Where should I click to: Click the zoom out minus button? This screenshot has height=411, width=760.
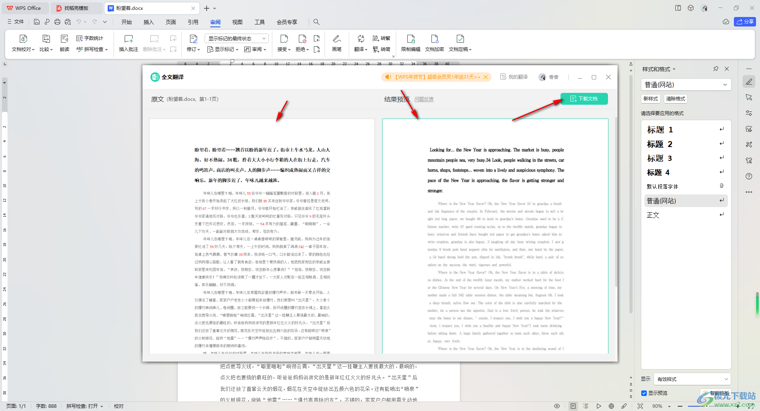click(680, 406)
